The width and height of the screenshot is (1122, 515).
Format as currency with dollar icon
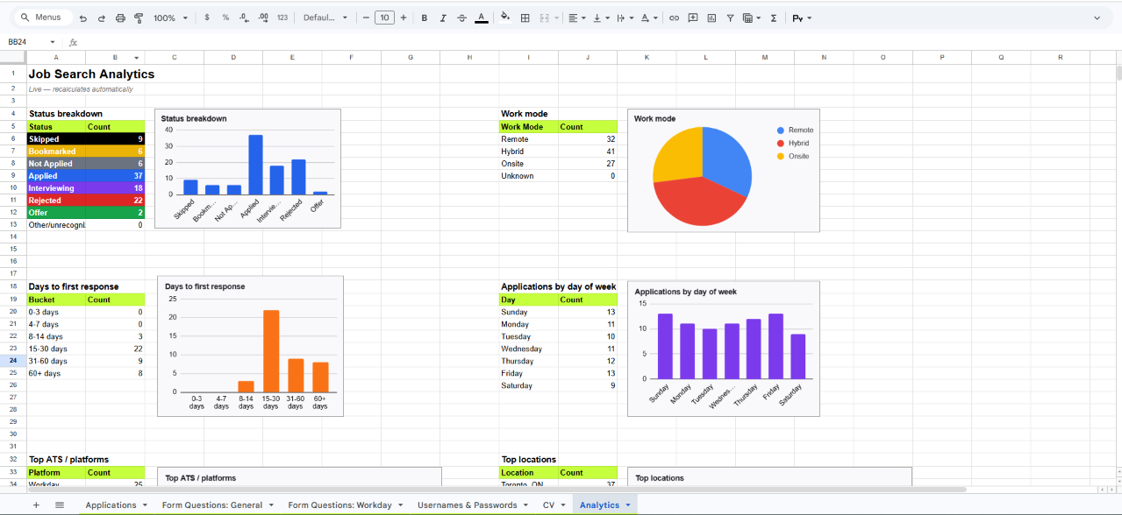(x=206, y=18)
